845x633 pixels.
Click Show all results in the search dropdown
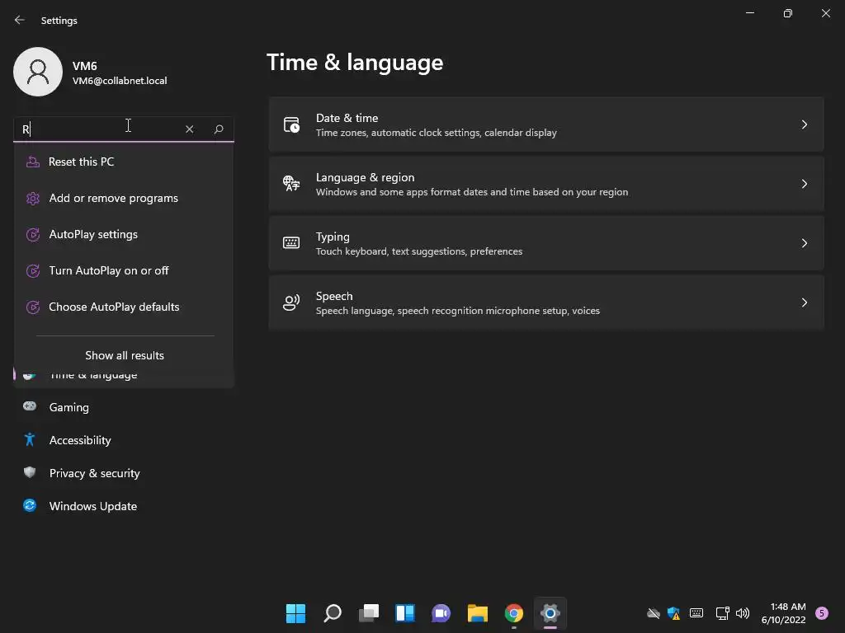point(125,355)
